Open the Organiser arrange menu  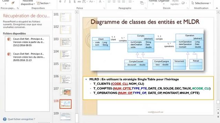coord(164,2)
